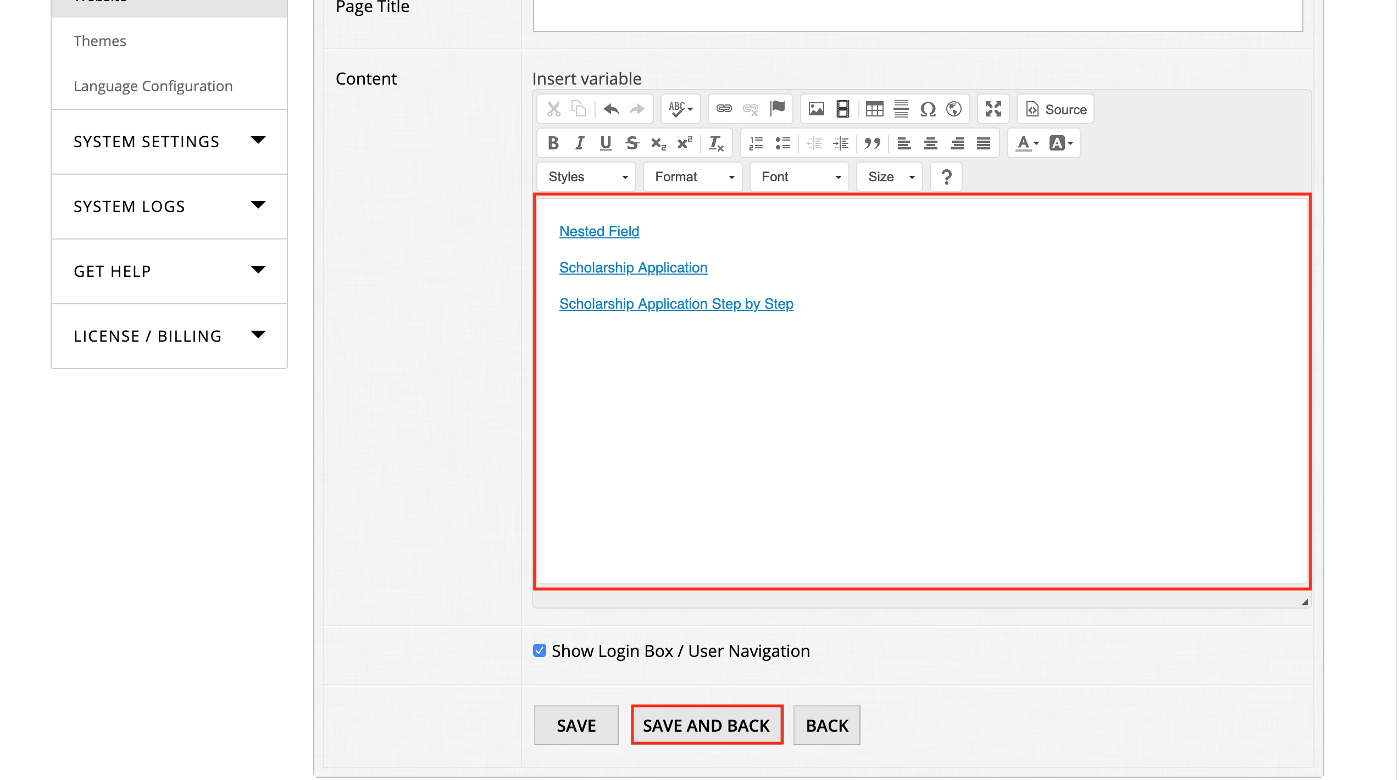The height and width of the screenshot is (780, 1399).
Task: Insert a horizontal line
Action: click(901, 109)
